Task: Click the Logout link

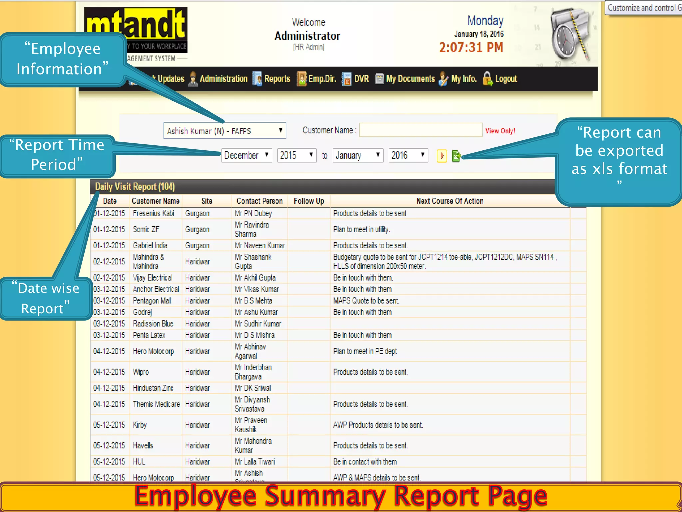Action: 506,79
